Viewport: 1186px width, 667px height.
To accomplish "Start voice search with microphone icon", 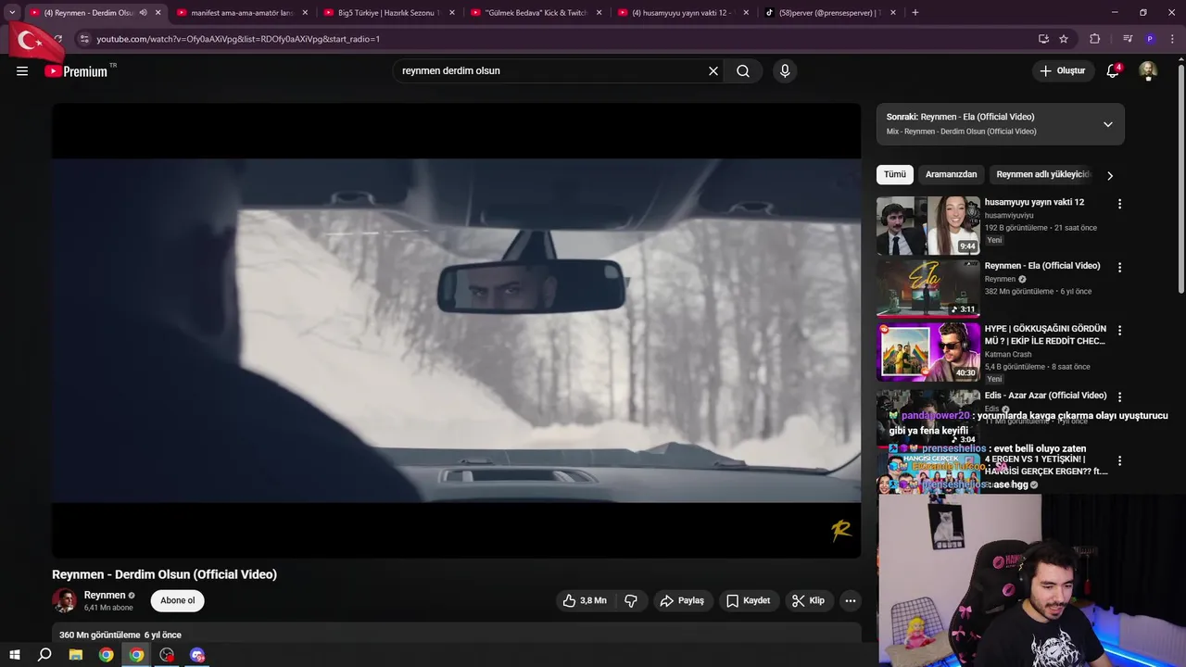I will (x=785, y=71).
